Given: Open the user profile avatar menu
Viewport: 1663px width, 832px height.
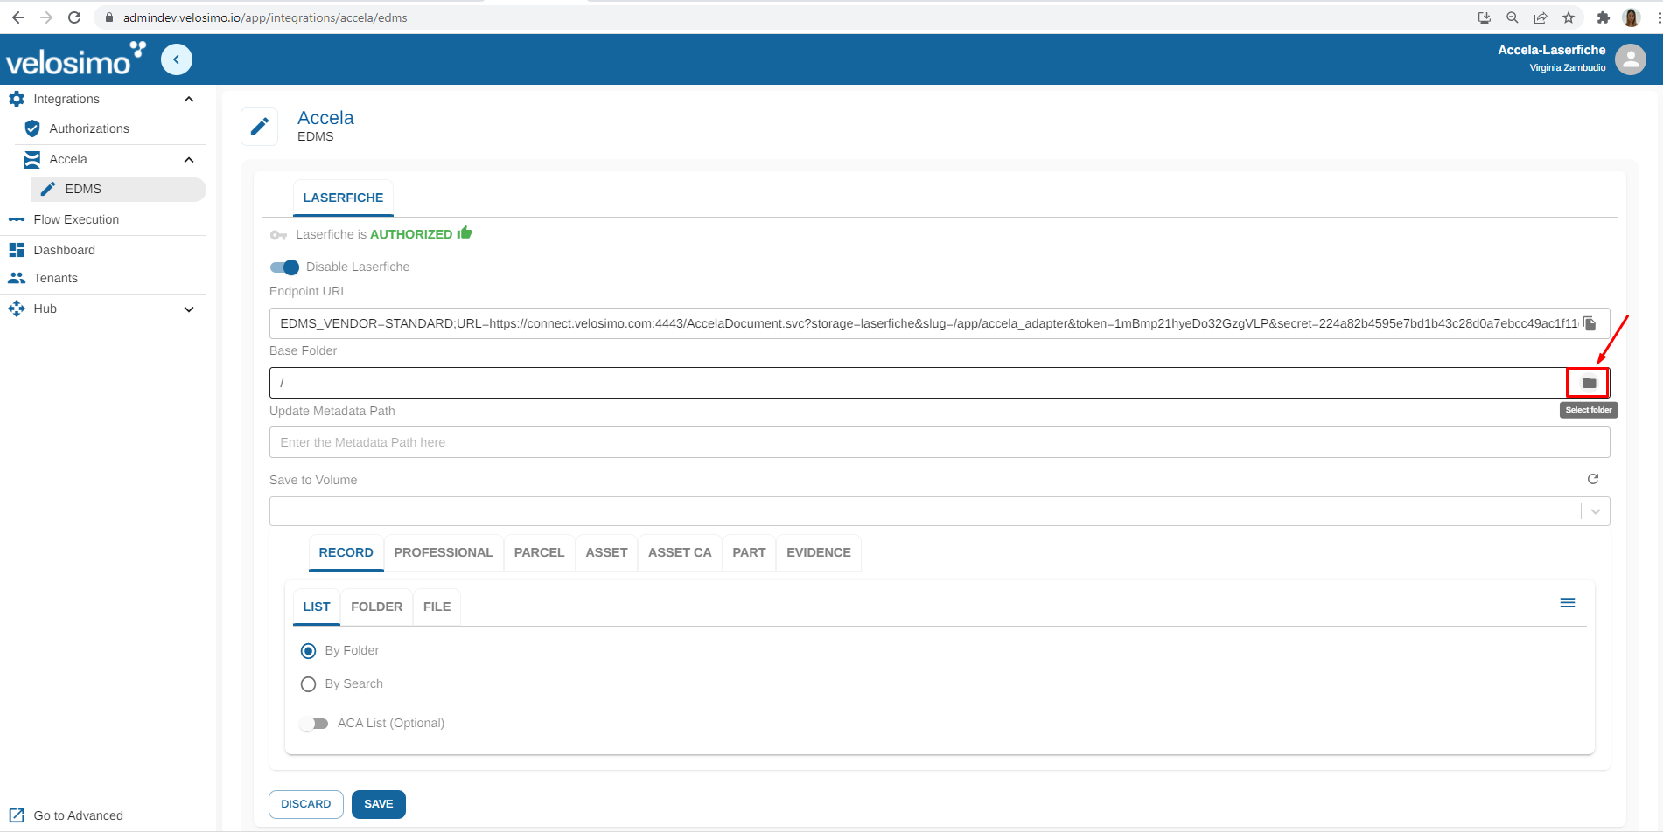Looking at the screenshot, I should click(1631, 59).
